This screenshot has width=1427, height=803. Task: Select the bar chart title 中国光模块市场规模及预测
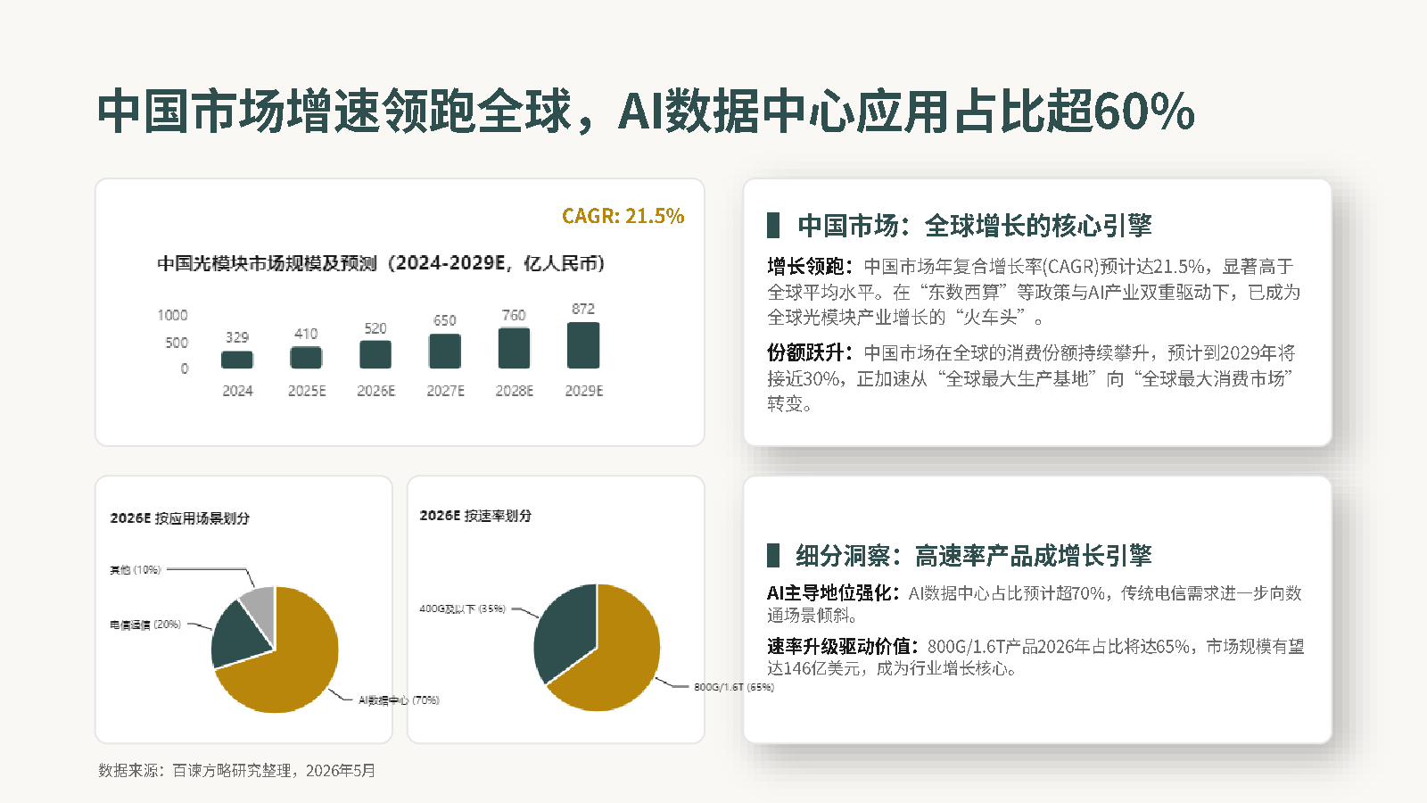381,263
